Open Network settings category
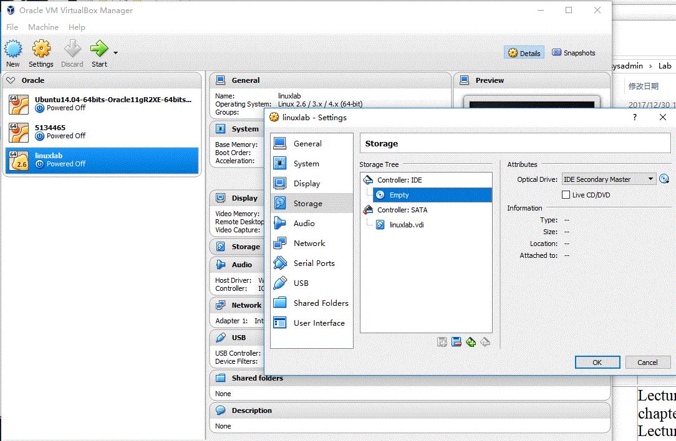The image size is (676, 441). tap(311, 244)
